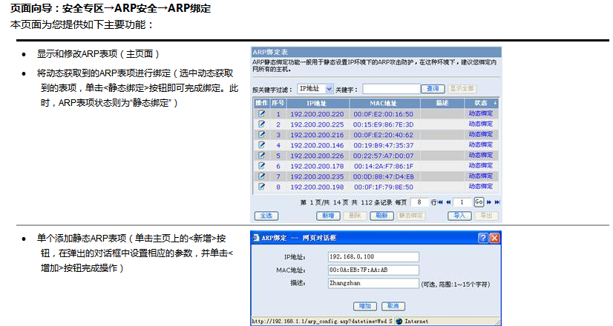This screenshot has width=613, height=326.
Task: Click MAC address 00:22:57:A7:D0:07
Action: [x=384, y=156]
